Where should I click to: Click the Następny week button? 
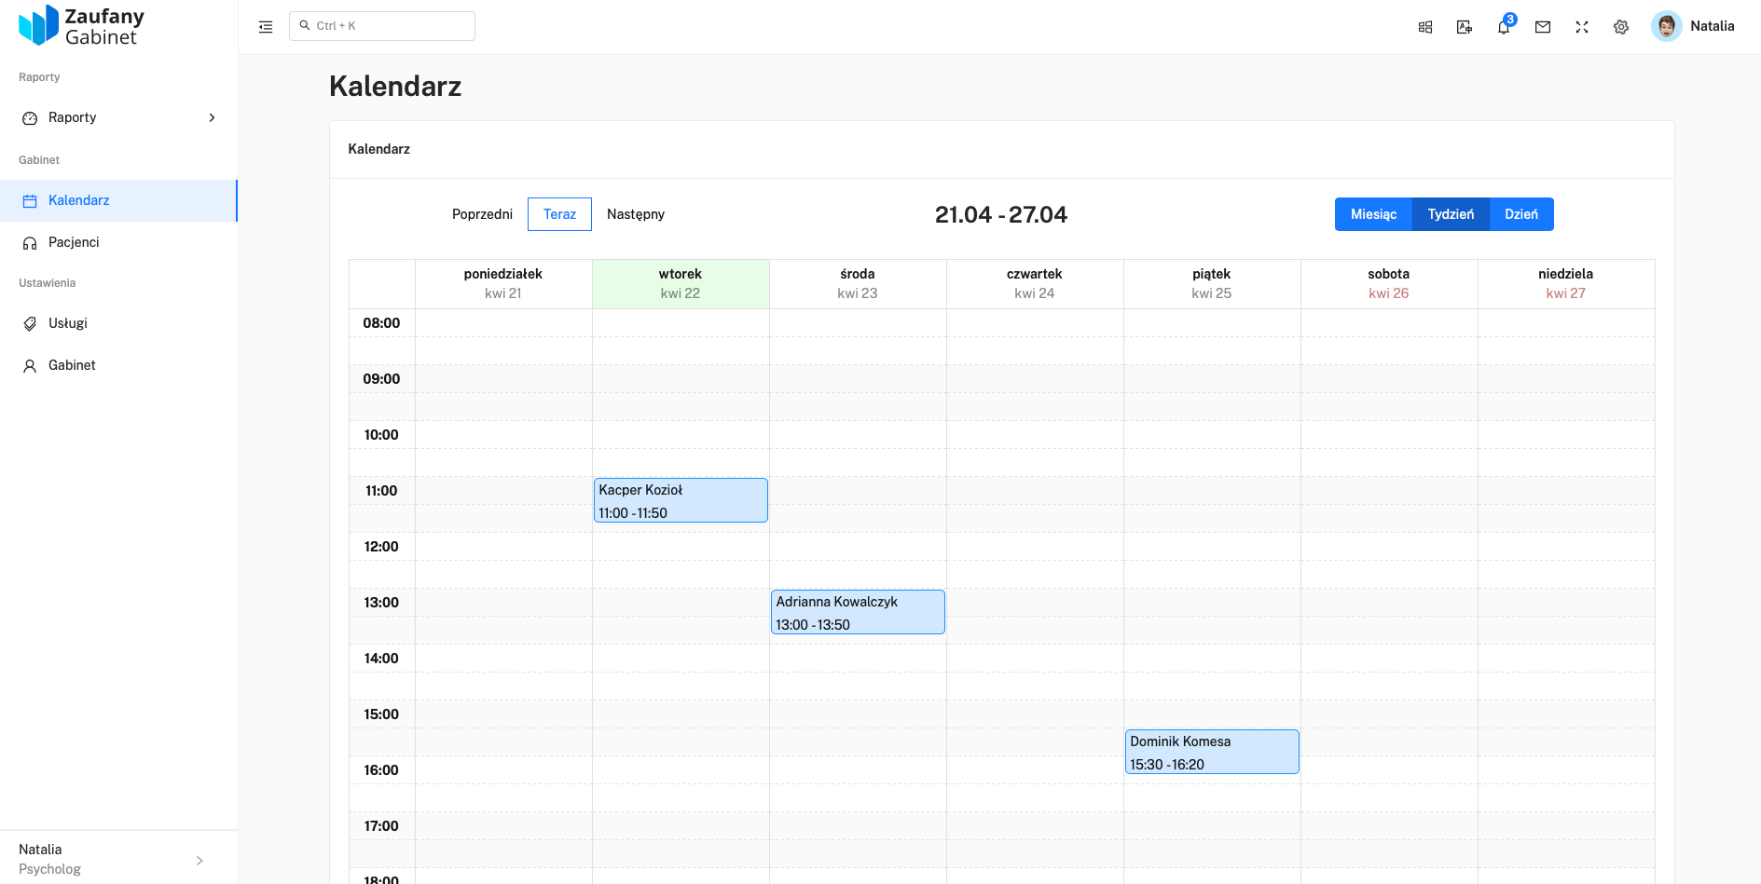pos(636,214)
